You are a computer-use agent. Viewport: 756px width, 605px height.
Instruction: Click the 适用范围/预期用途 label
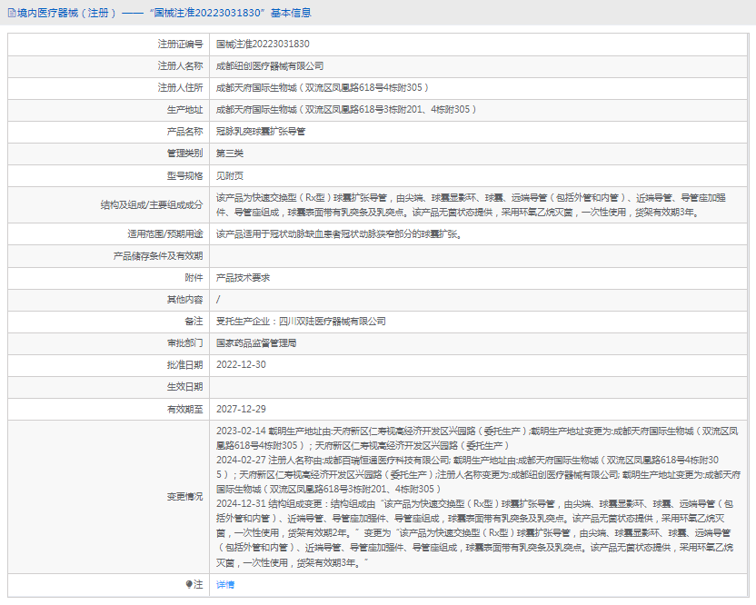(x=164, y=234)
